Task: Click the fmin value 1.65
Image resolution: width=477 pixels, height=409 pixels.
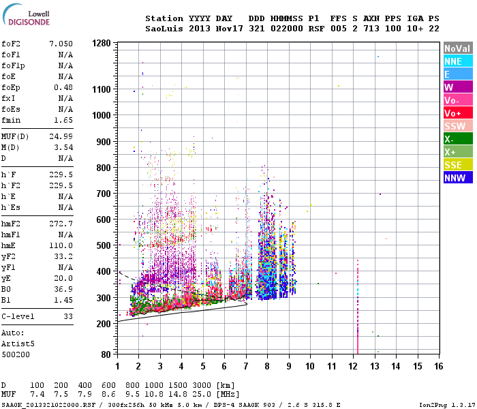Action: point(63,120)
